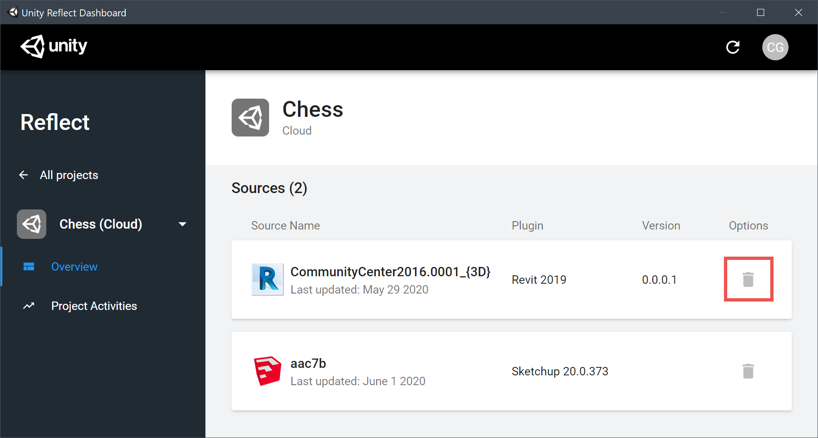Click the Chess (Cloud) sidebar project icon

pos(32,224)
